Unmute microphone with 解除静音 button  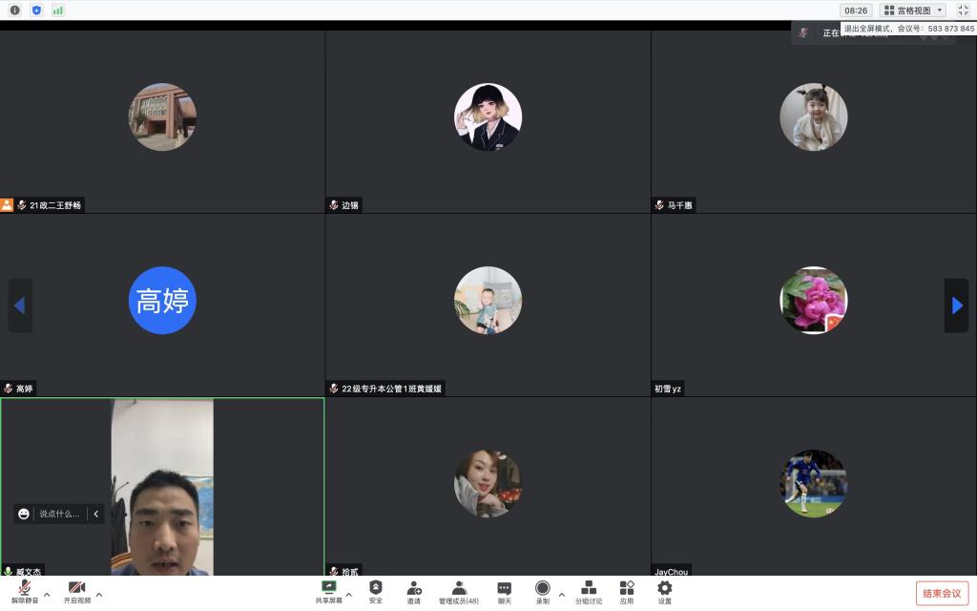[x=25, y=591]
